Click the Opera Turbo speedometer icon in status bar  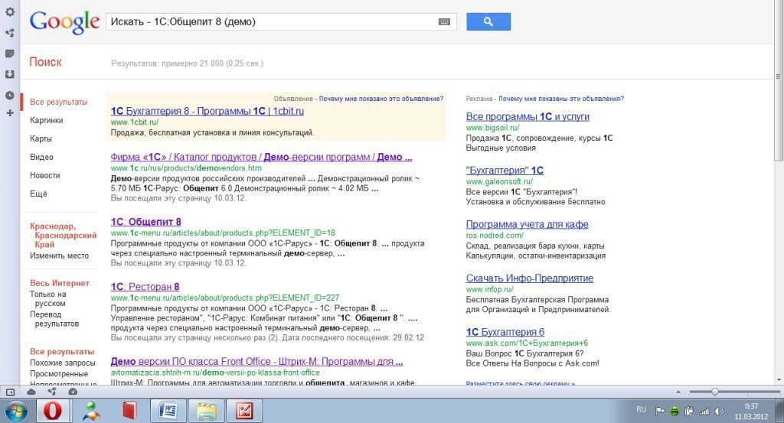coord(73,392)
